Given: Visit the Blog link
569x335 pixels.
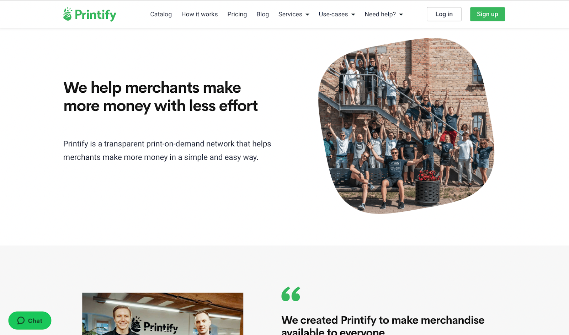Looking at the screenshot, I should [x=262, y=14].
